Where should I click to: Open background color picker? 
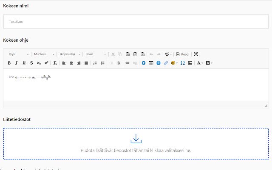click(209, 63)
